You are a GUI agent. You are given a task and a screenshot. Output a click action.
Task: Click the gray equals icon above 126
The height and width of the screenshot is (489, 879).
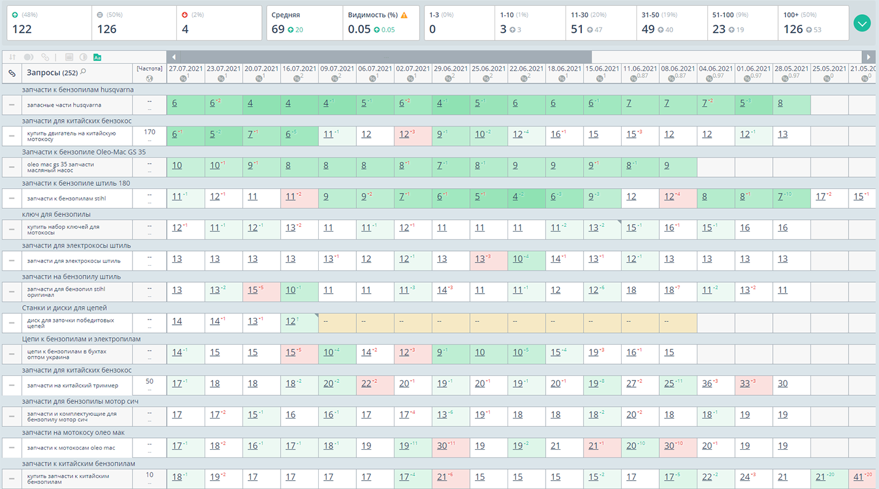(x=100, y=15)
